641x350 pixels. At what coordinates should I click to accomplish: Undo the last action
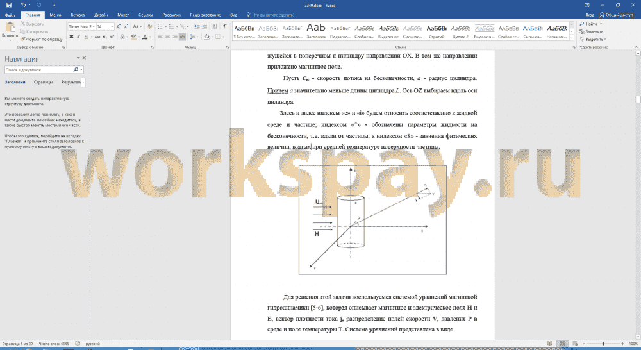coord(23,5)
